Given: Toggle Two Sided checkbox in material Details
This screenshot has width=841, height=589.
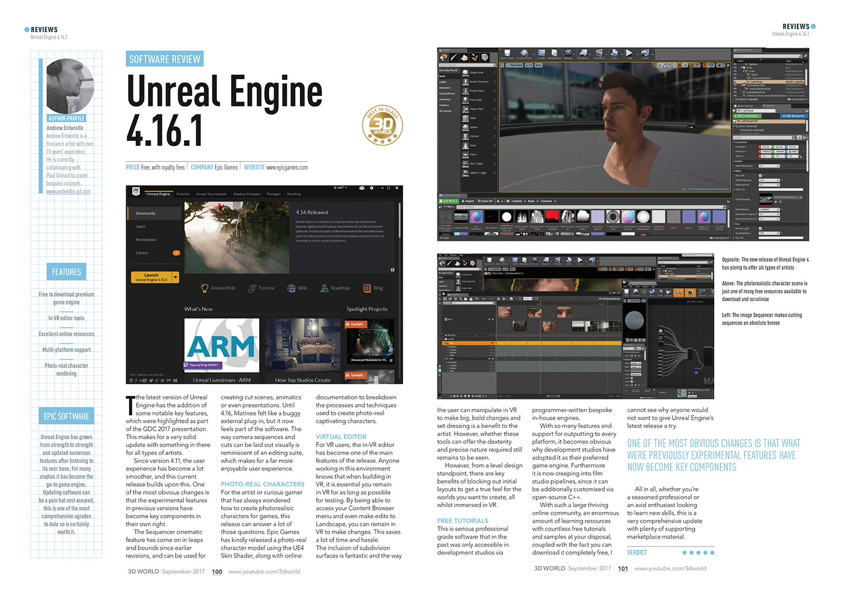Looking at the screenshot, I should [632, 378].
